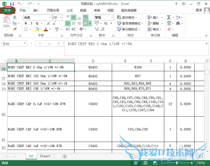Toggle align text left

68,23
